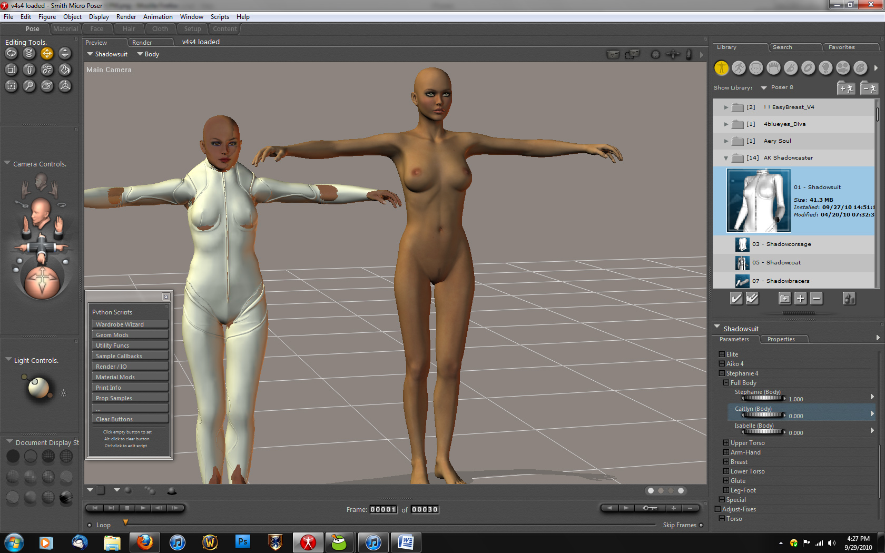This screenshot has width=885, height=553.
Task: Open the Props library category
Action: point(808,67)
